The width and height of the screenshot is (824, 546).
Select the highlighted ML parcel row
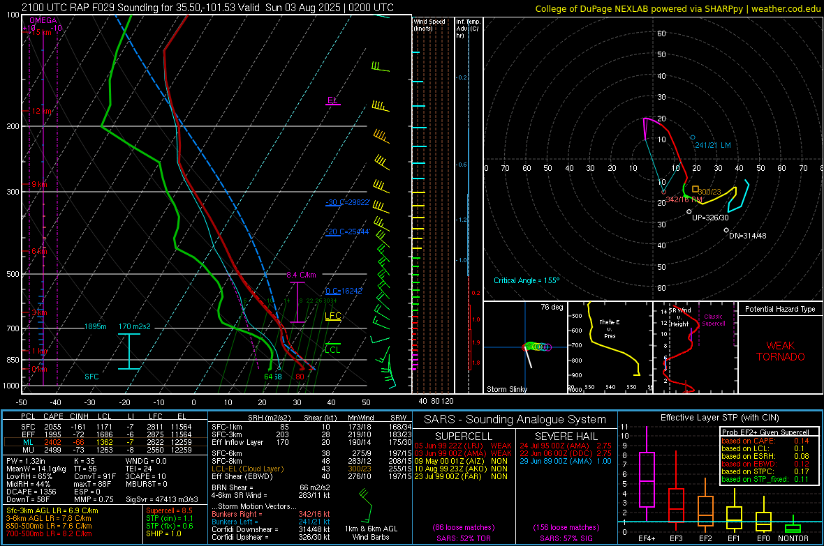105,442
